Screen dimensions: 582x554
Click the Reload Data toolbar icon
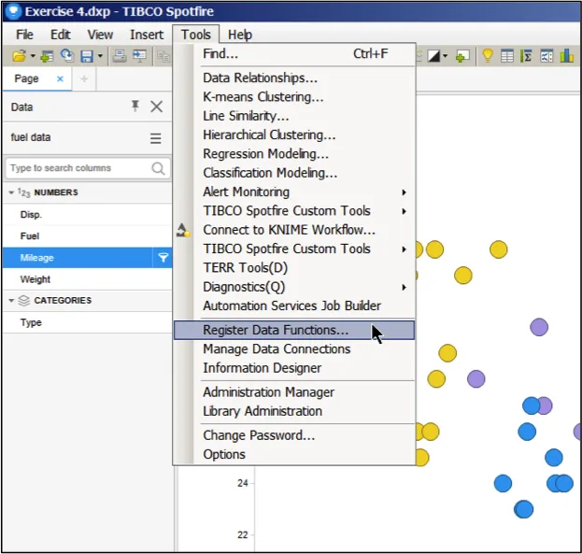67,56
